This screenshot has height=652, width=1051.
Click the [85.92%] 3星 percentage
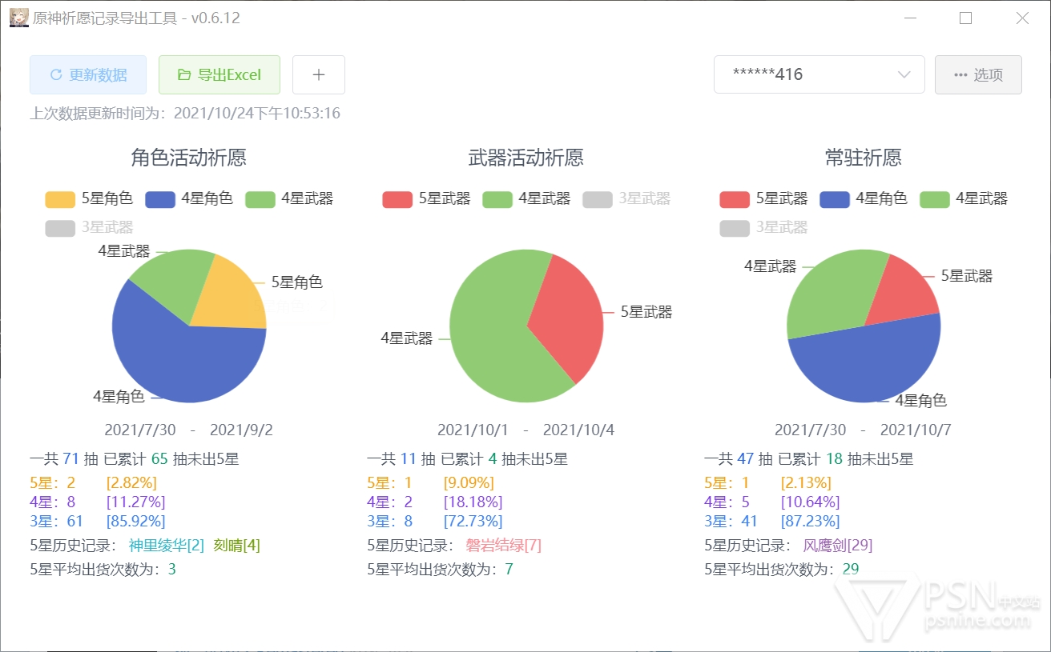tap(135, 521)
